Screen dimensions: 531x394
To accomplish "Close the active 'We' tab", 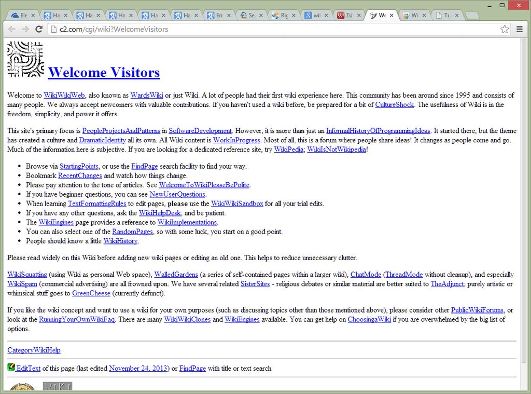I will (x=392, y=15).
